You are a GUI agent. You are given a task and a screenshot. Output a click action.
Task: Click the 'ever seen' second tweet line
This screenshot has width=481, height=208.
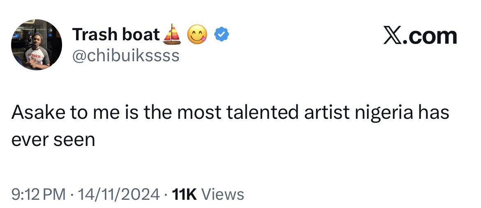coord(53,140)
